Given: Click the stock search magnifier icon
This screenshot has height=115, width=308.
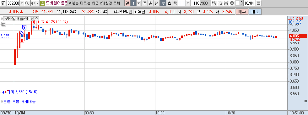Looking at the screenshot, I should click(x=27, y=3).
